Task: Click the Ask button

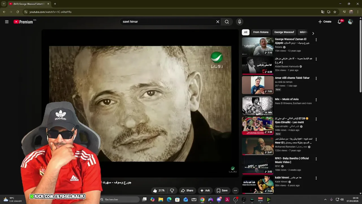Action: tap(205, 191)
